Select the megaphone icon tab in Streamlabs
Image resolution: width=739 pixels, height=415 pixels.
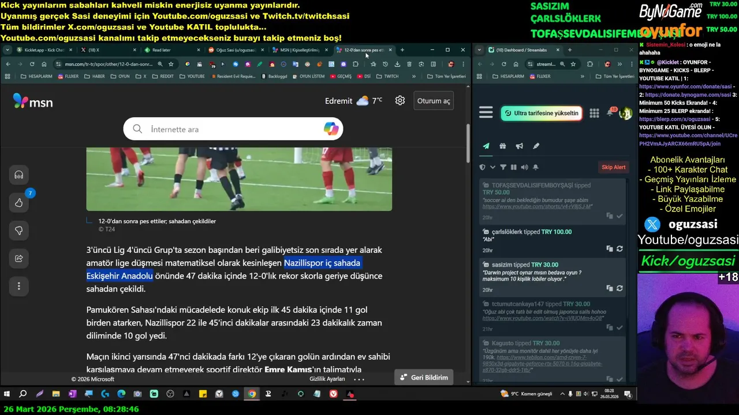tap(520, 146)
